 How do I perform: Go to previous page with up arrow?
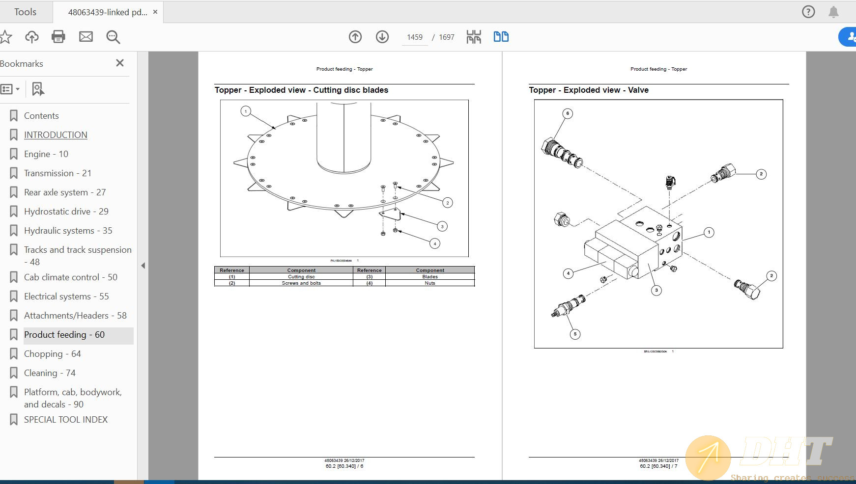click(x=355, y=36)
